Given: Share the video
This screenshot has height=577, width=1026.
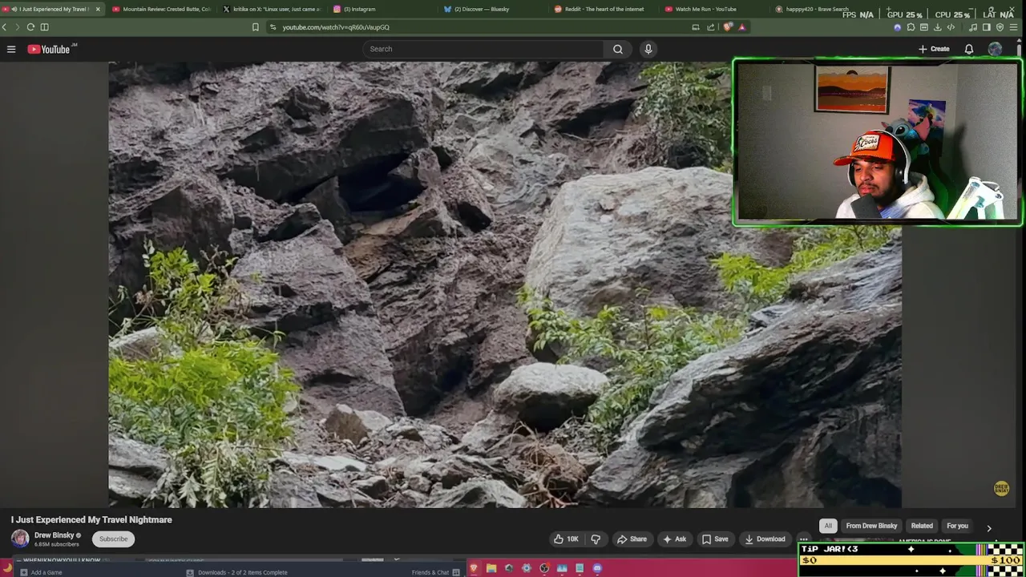Looking at the screenshot, I should point(632,539).
